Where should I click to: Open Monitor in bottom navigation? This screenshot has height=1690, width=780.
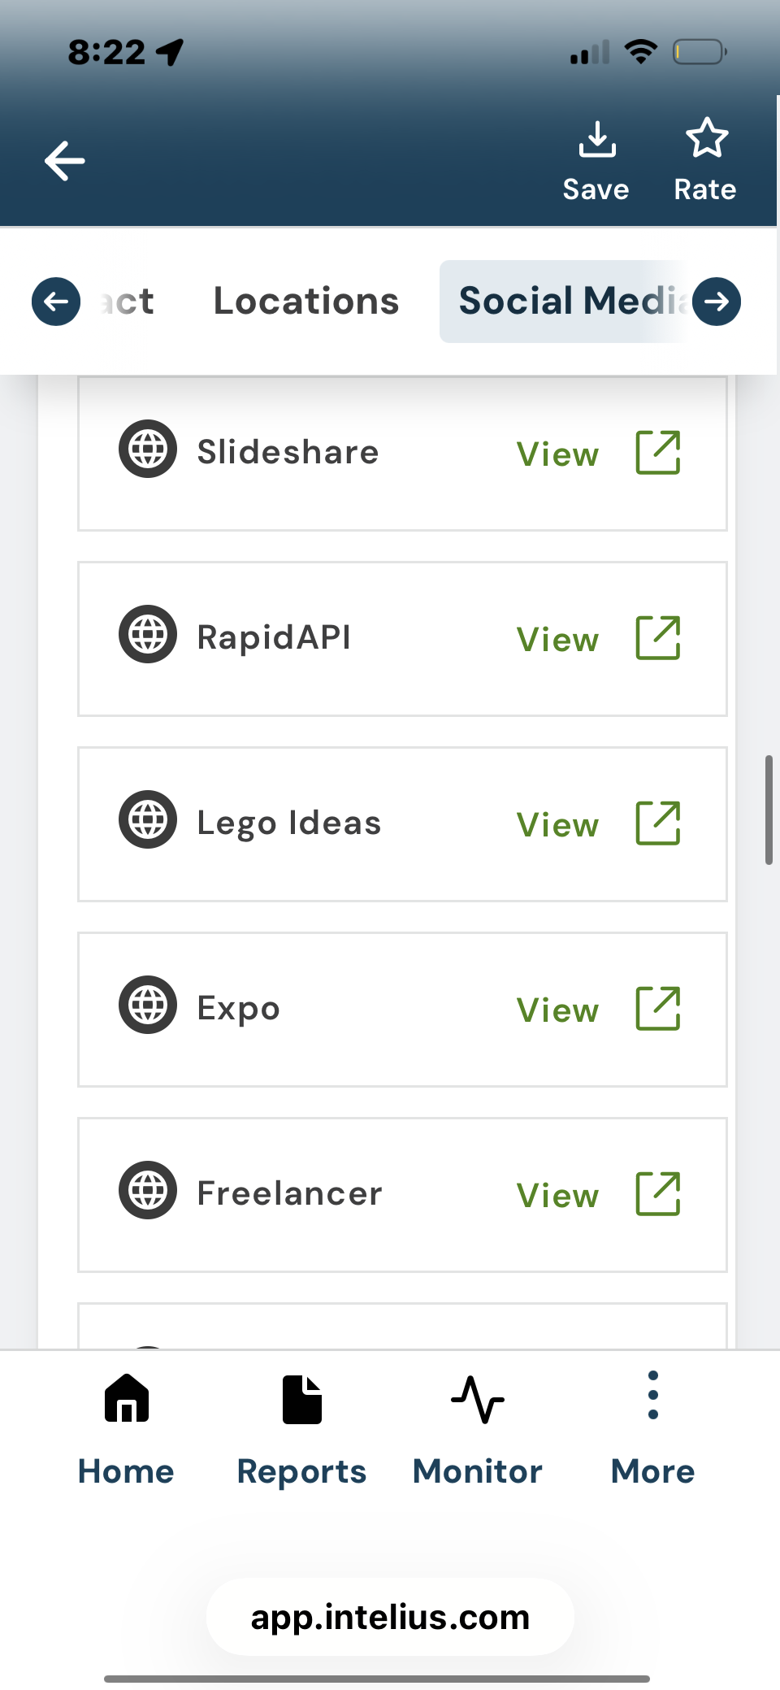(478, 1431)
